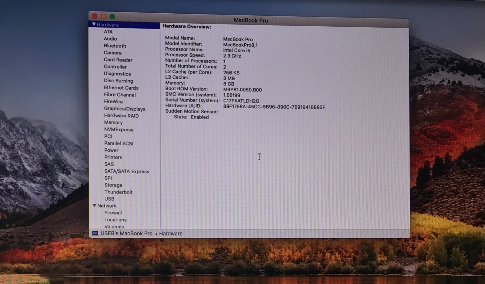This screenshot has height=284, width=485.
Task: Select ATA in the sidebar
Action: coord(108,31)
